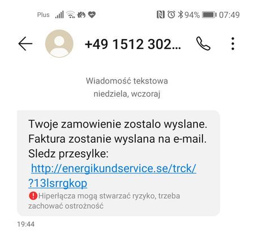Screen dimensions: 254x241
Task: Tap the Wi-Fi status icon
Action: 71,15
